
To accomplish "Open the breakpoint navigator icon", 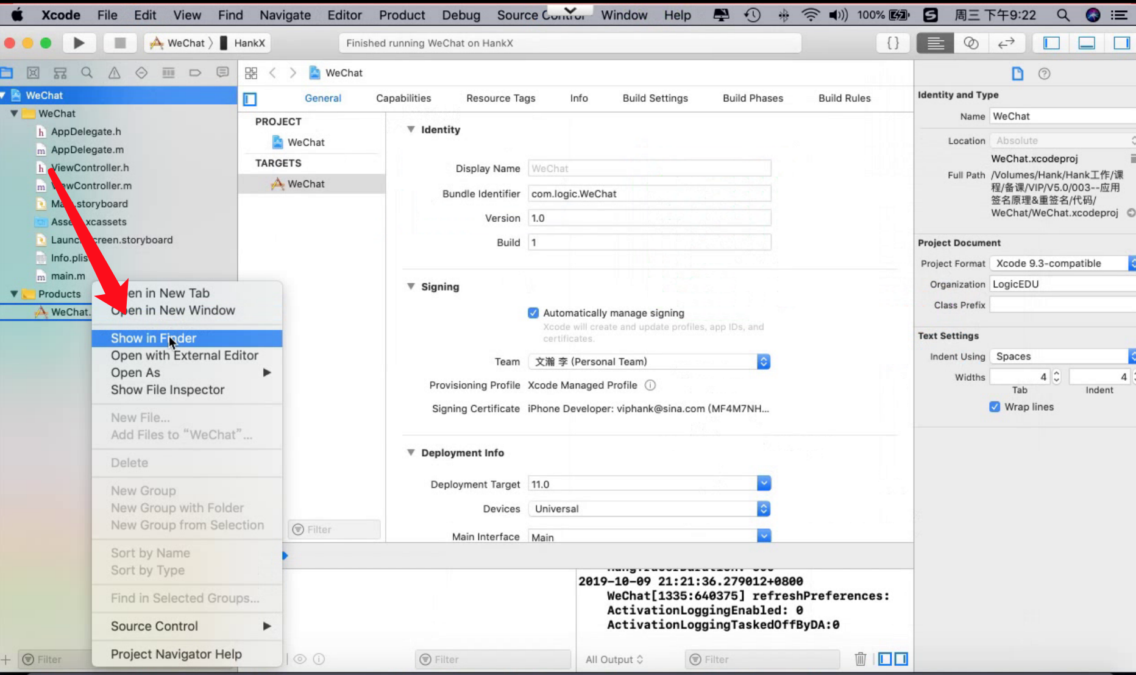I will tap(195, 73).
